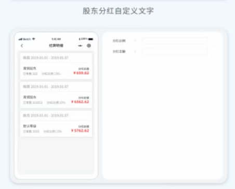235x189 pixels.
Task: Click the signal strength icon in the status bar
Action: [x=20, y=39]
